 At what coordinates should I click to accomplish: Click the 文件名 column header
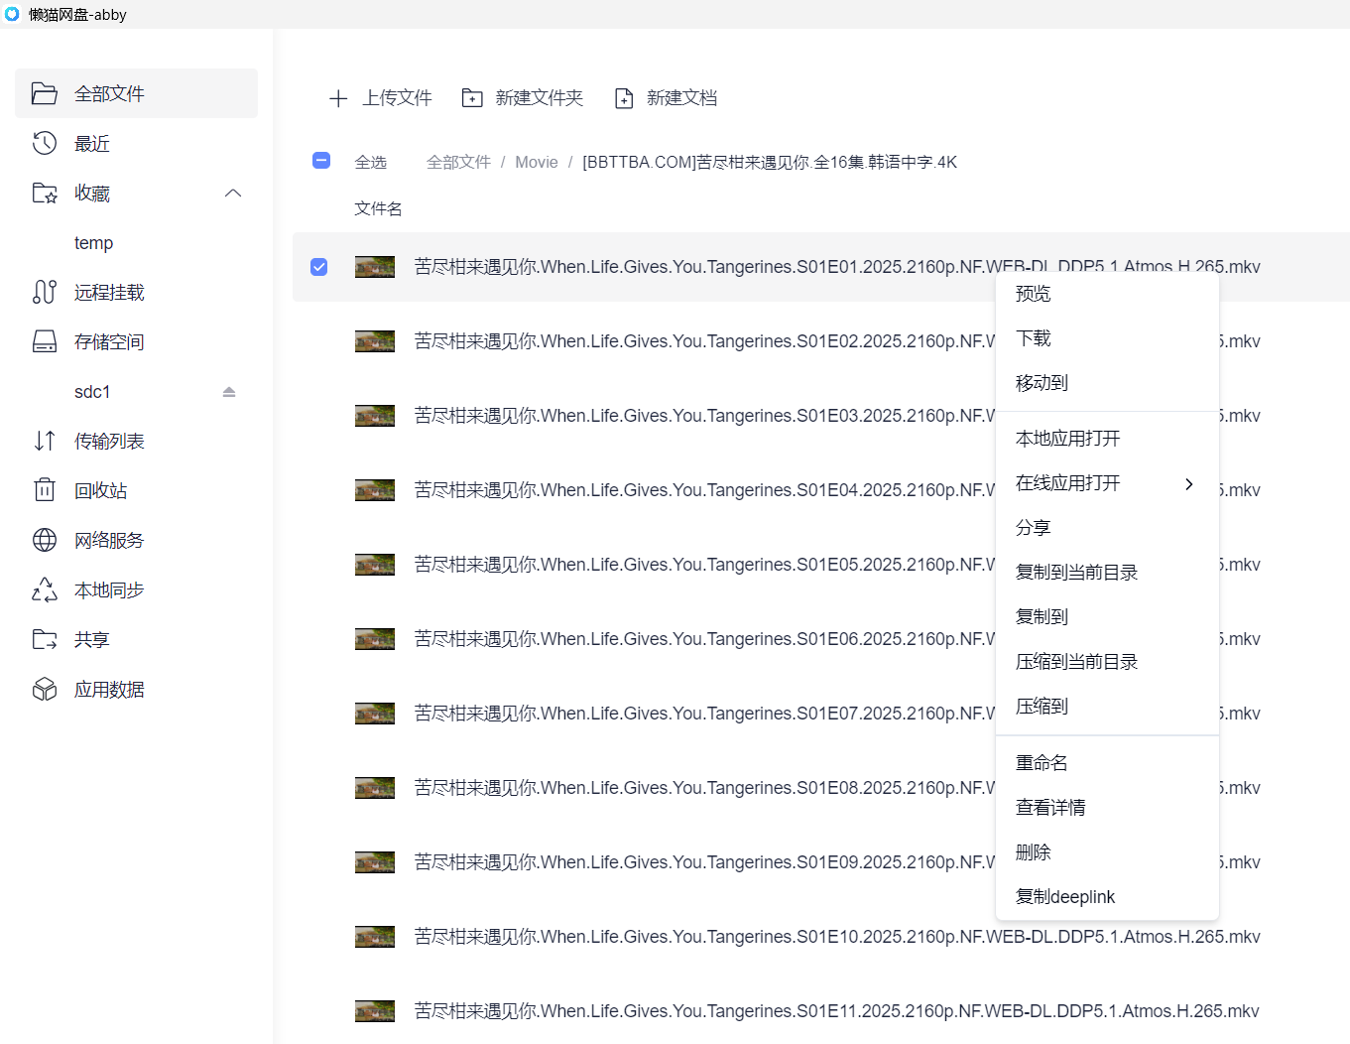point(378,208)
